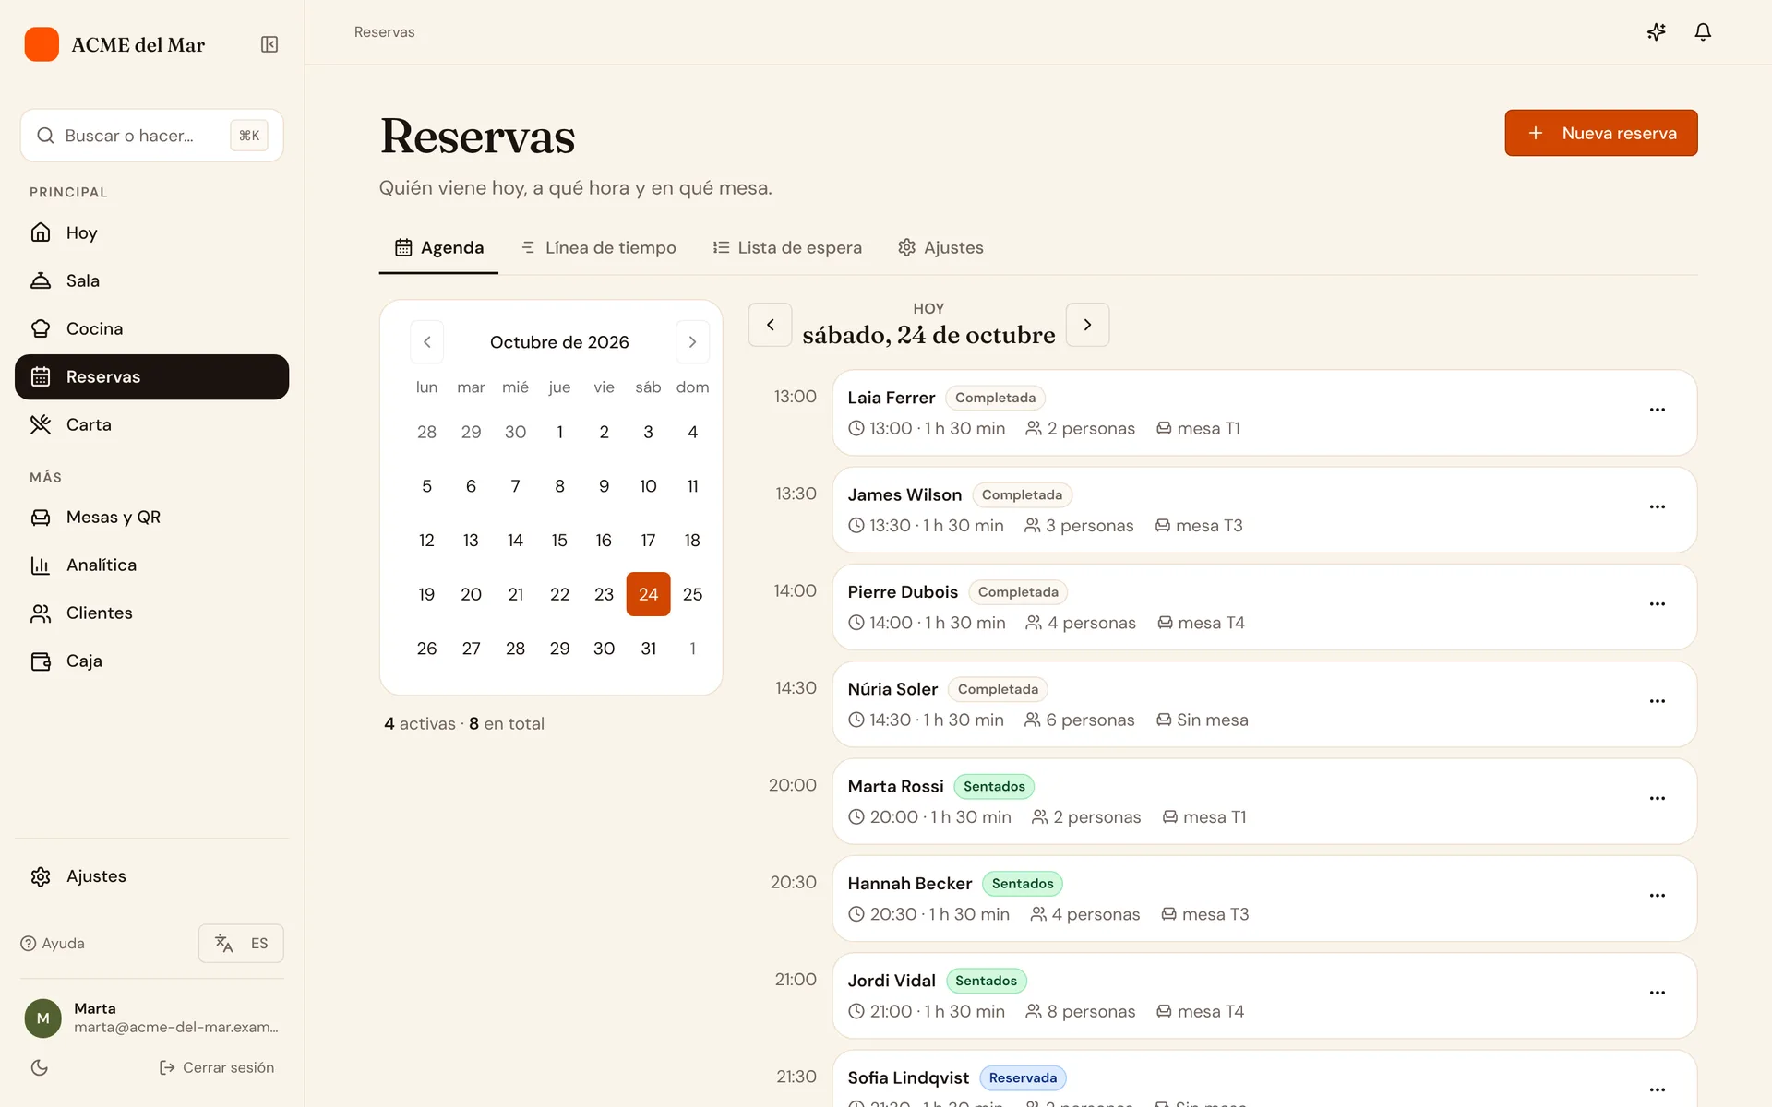Open the Clientes page

coord(151,613)
